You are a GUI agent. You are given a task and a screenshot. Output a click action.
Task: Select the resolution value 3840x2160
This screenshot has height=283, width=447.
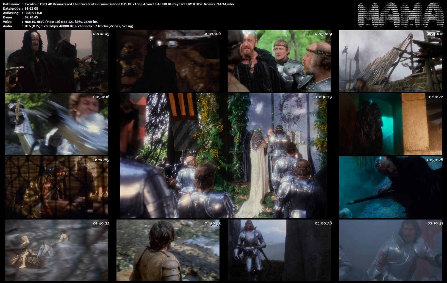pyautogui.click(x=33, y=13)
